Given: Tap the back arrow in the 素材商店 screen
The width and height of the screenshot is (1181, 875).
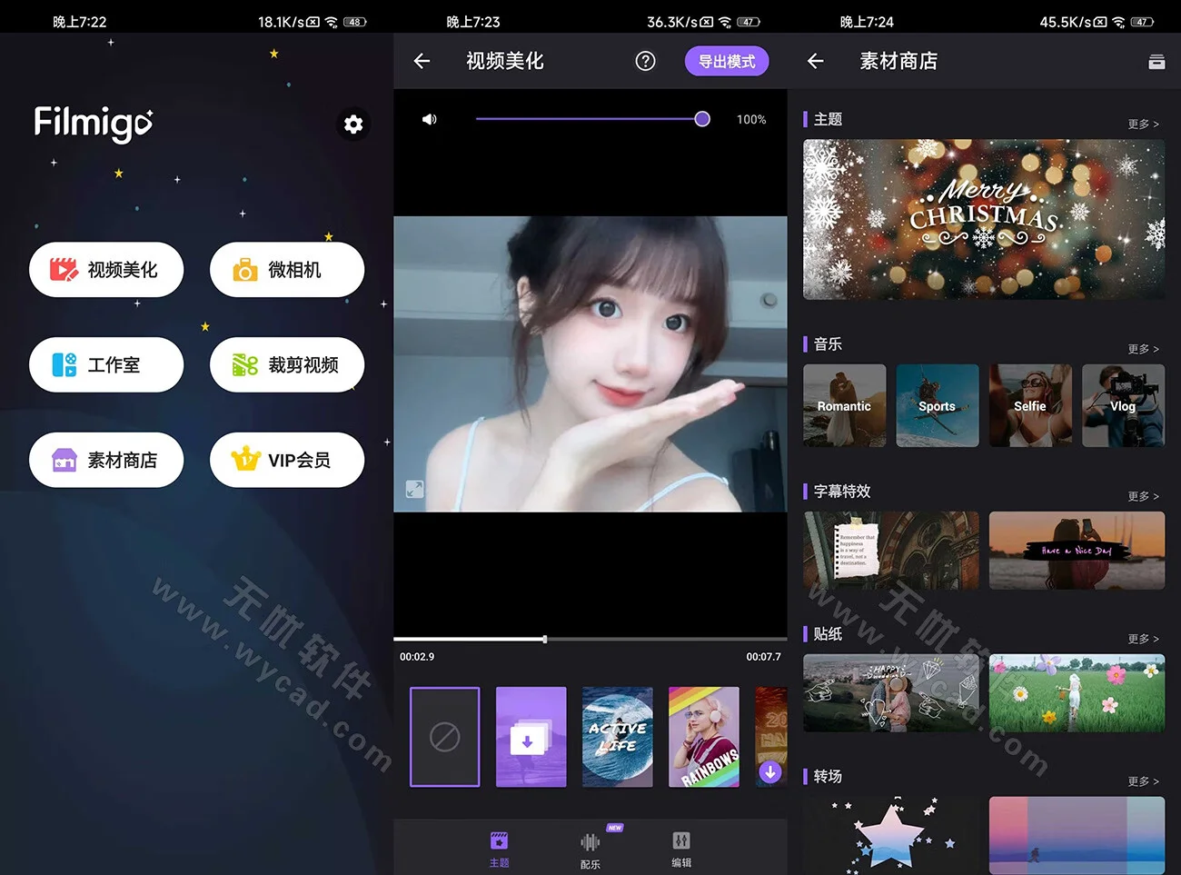Looking at the screenshot, I should (x=815, y=61).
